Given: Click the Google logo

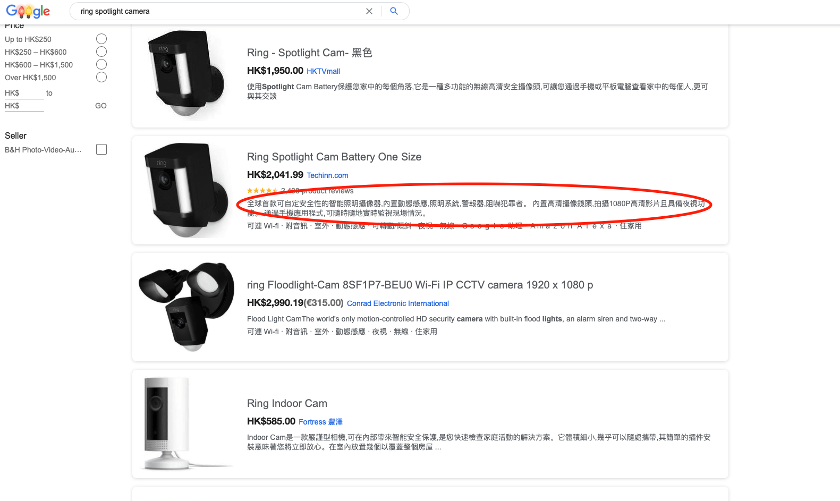Looking at the screenshot, I should tap(28, 11).
